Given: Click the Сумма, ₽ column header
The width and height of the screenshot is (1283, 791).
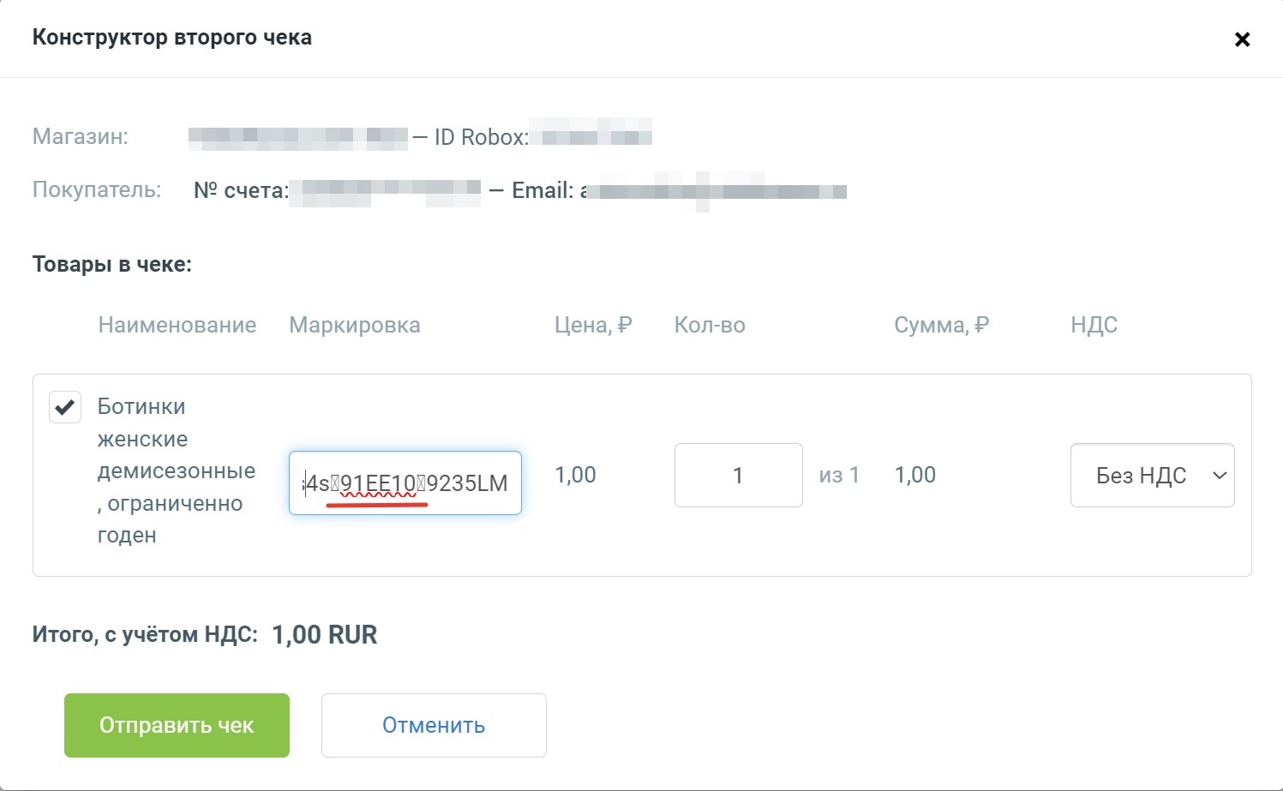Looking at the screenshot, I should click(x=941, y=326).
